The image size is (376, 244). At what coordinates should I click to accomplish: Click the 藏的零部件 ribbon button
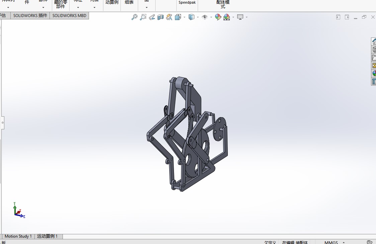point(61,4)
